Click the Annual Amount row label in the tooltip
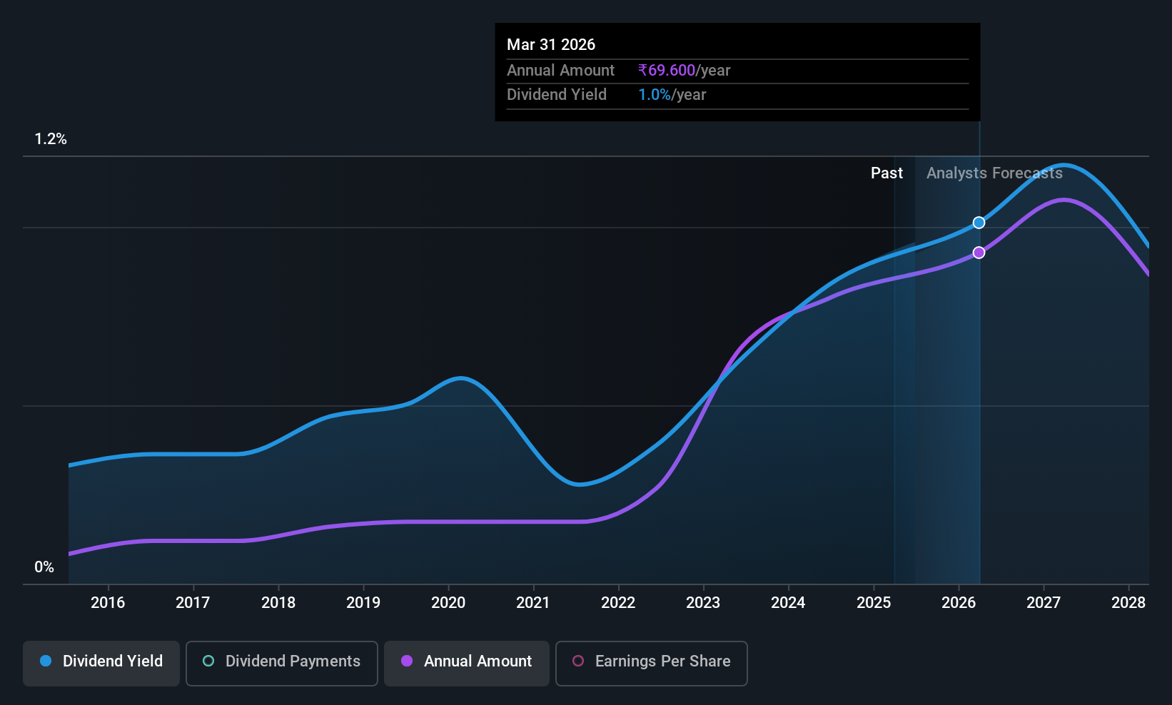Image resolution: width=1172 pixels, height=705 pixels. [560, 70]
